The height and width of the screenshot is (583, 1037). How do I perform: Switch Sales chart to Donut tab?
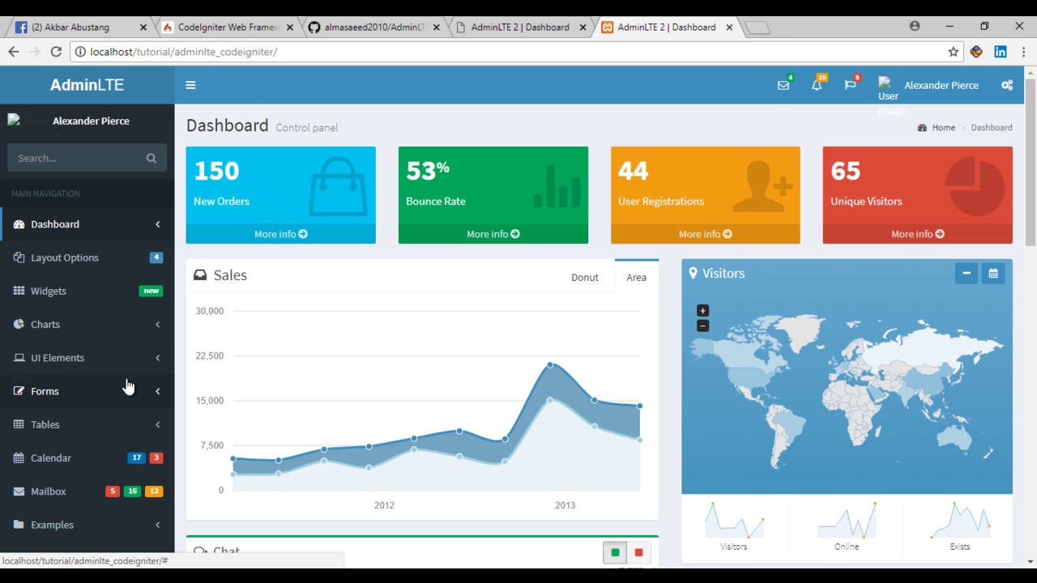pyautogui.click(x=584, y=278)
